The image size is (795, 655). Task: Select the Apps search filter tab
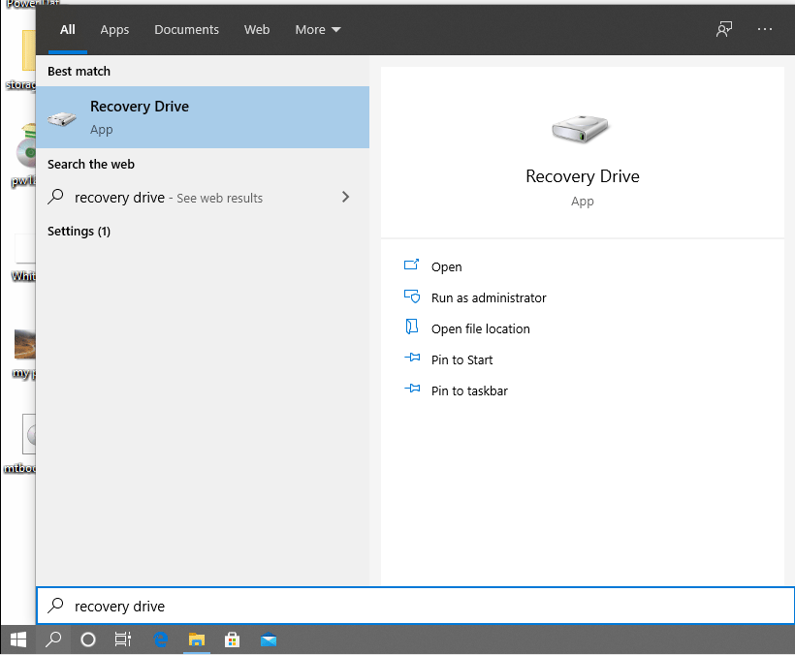tap(114, 29)
